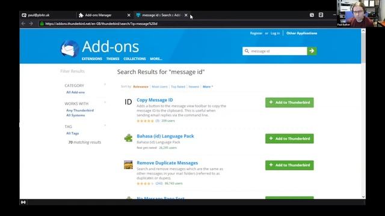Click the star rating of Copy Message ID
The width and height of the screenshot is (385, 216).
(x=145, y=121)
